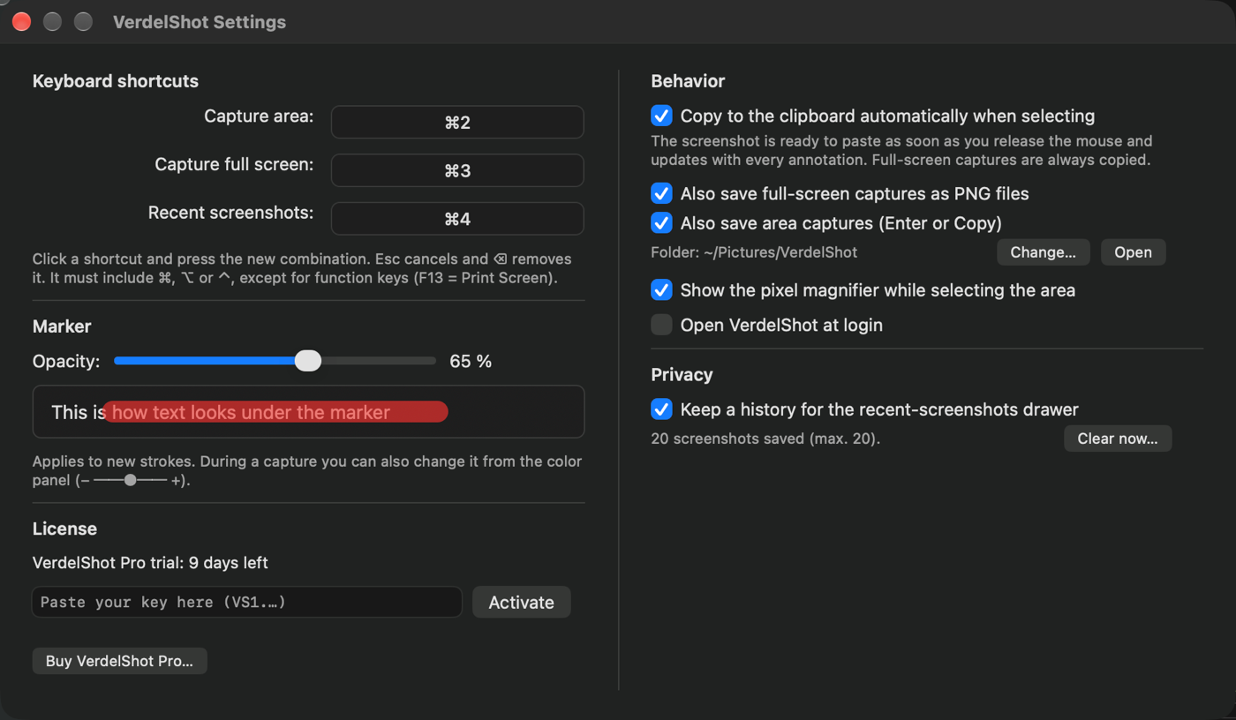
Task: Disable Show the pixel magnifier checkbox
Action: (661, 290)
